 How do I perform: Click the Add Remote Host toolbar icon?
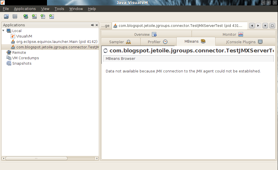26,17
